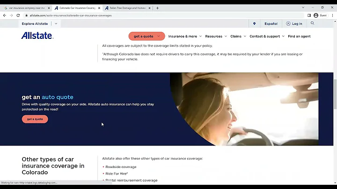Click the get a quote button in the banner

(x=35, y=119)
